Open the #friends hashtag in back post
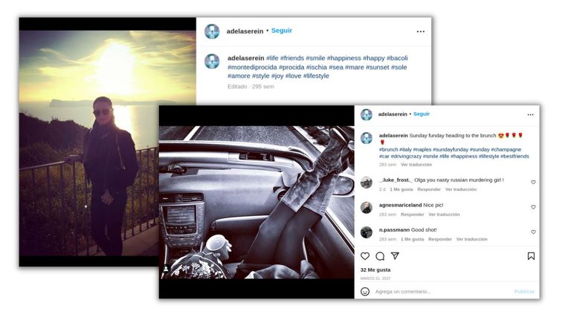571x320 pixels. coord(292,58)
